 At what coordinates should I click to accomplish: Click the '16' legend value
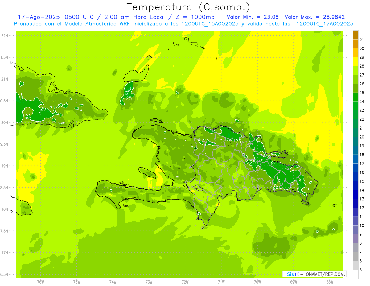coord(362,172)
